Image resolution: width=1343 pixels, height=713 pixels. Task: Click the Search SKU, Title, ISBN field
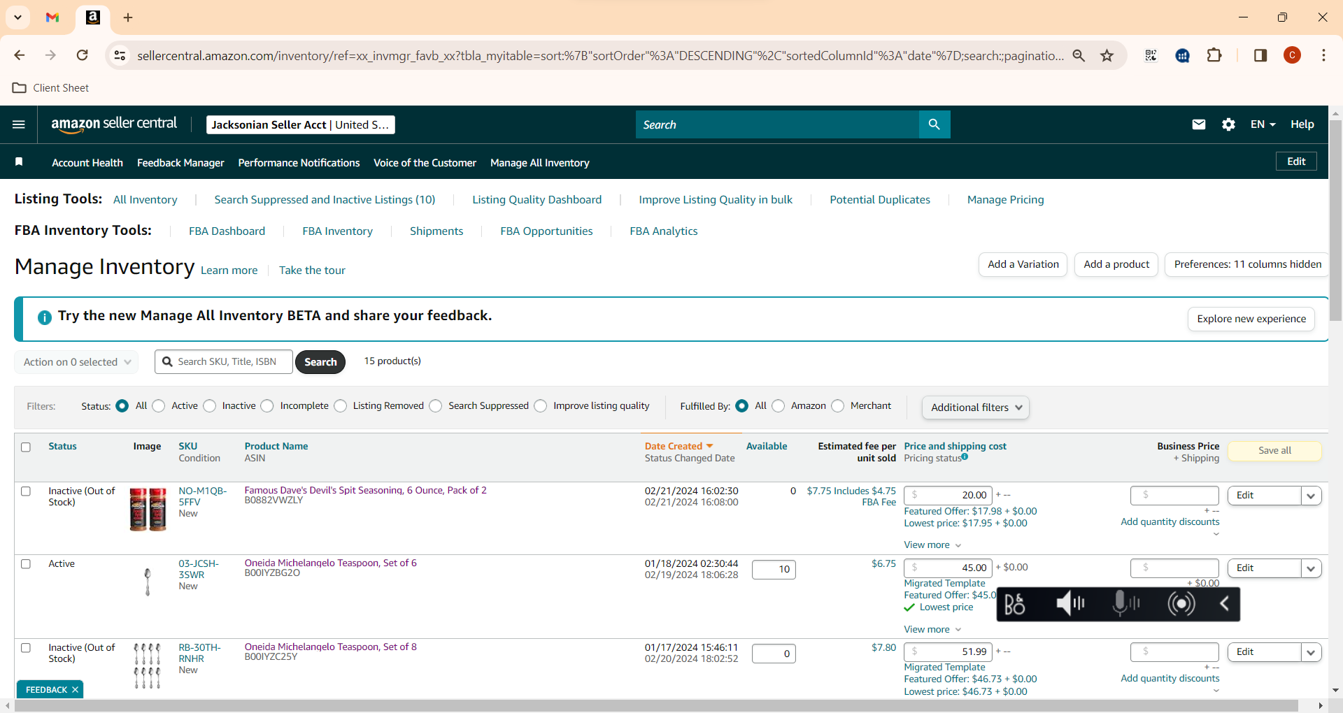tap(224, 362)
